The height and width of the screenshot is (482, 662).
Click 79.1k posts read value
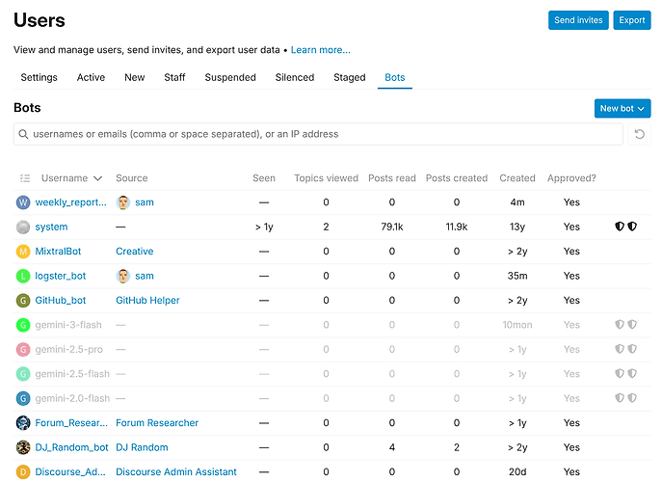tap(392, 227)
